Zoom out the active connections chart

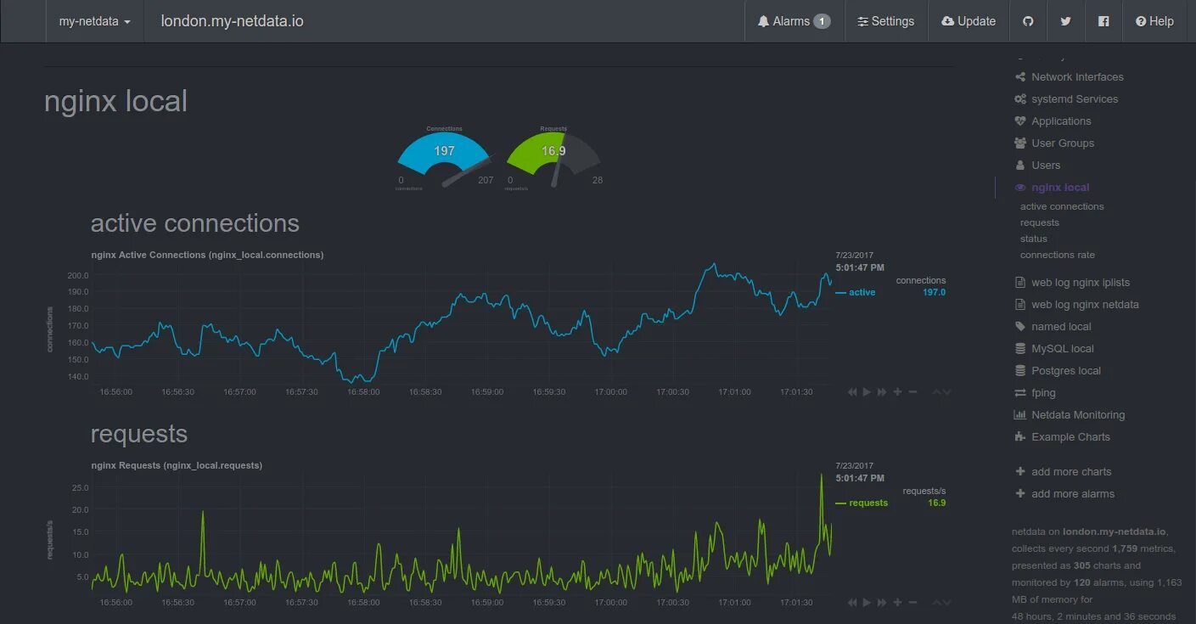(x=912, y=391)
